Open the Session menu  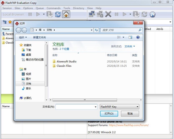click(x=7, y=8)
